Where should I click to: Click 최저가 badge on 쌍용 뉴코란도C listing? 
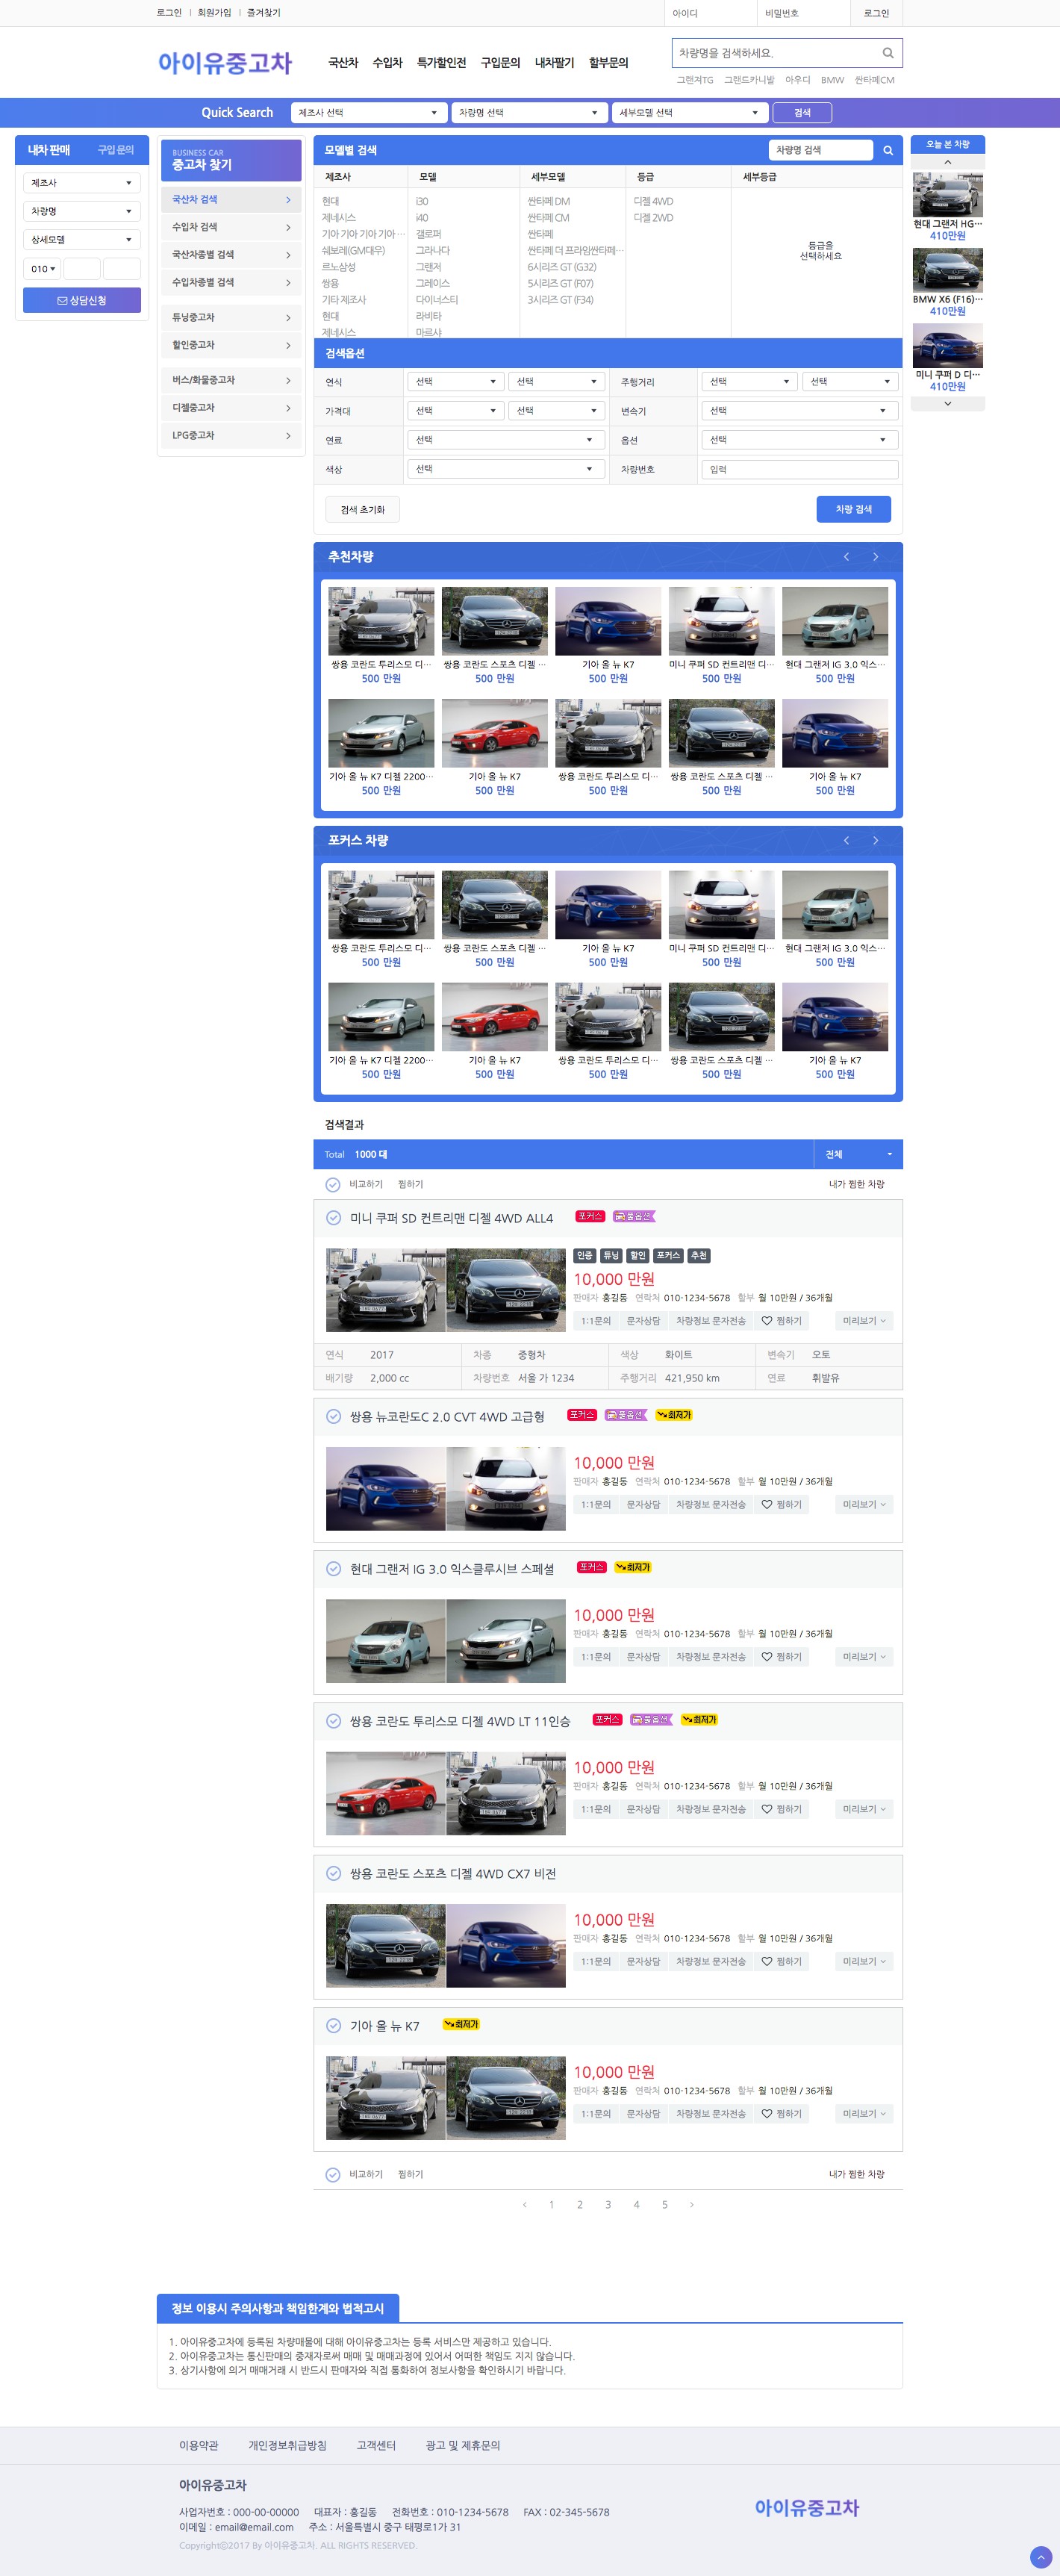pyautogui.click(x=674, y=1415)
